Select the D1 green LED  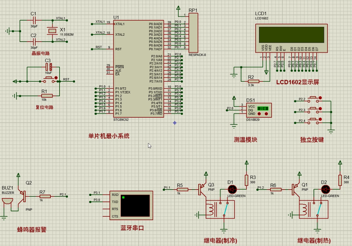[232, 189]
